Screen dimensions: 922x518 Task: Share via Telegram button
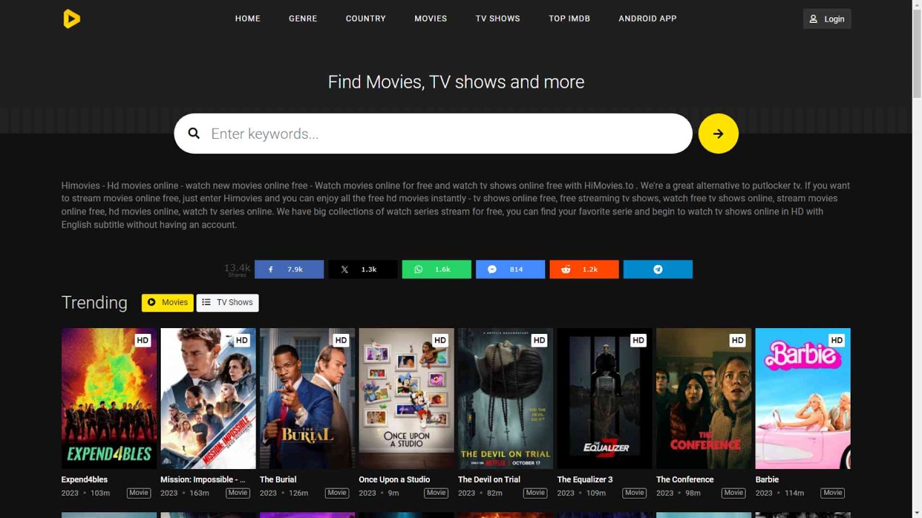click(x=658, y=269)
